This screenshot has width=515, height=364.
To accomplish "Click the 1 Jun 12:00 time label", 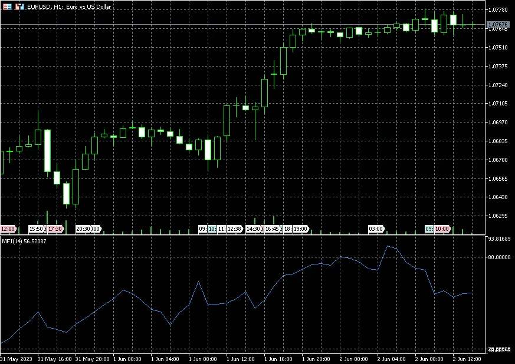I will tap(241, 359).
